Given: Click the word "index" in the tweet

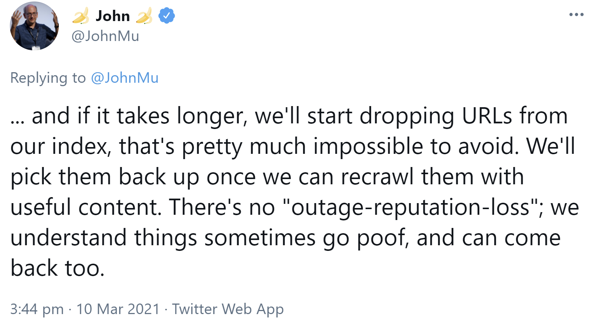Looking at the screenshot, I should click(x=80, y=146).
